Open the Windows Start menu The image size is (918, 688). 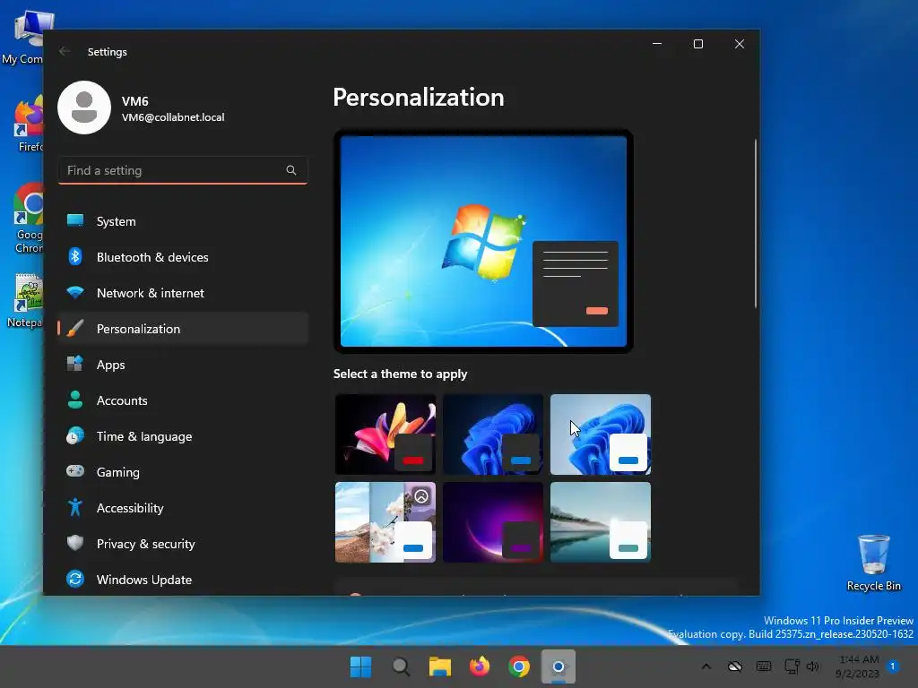click(360, 666)
